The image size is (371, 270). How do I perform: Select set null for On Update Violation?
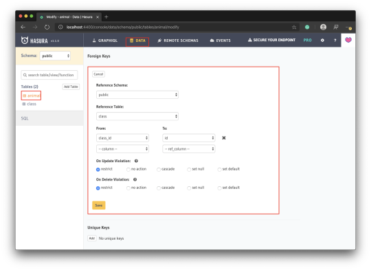[x=189, y=169]
